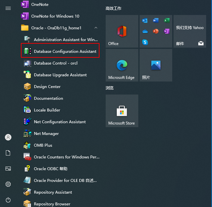This screenshot has height=207, width=212.
Task: Click the 高效工作 group heading
Action: [x=114, y=8]
